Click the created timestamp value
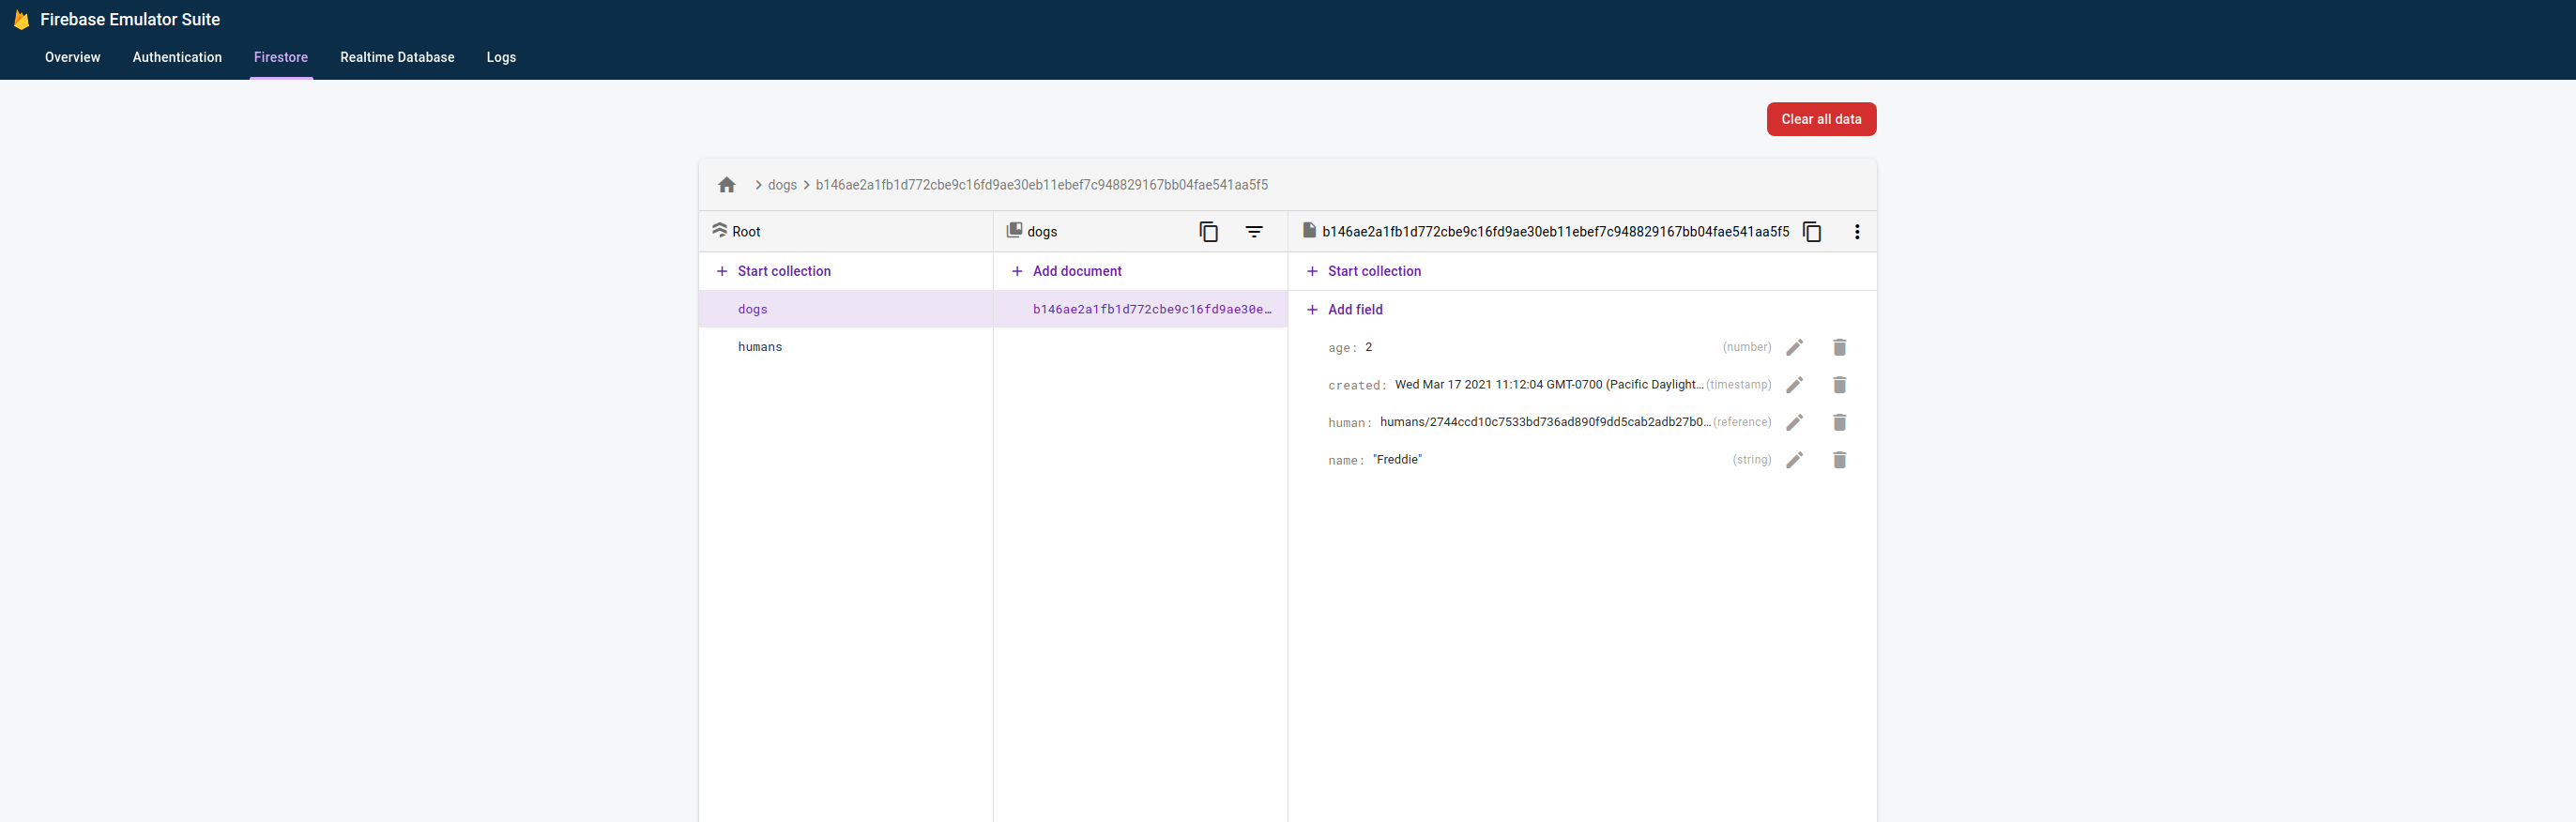Viewport: 2576px width, 822px height. click(x=1549, y=385)
